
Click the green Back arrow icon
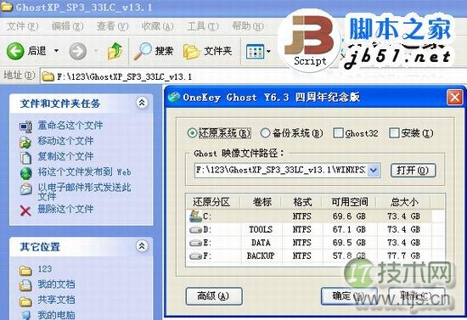point(15,51)
